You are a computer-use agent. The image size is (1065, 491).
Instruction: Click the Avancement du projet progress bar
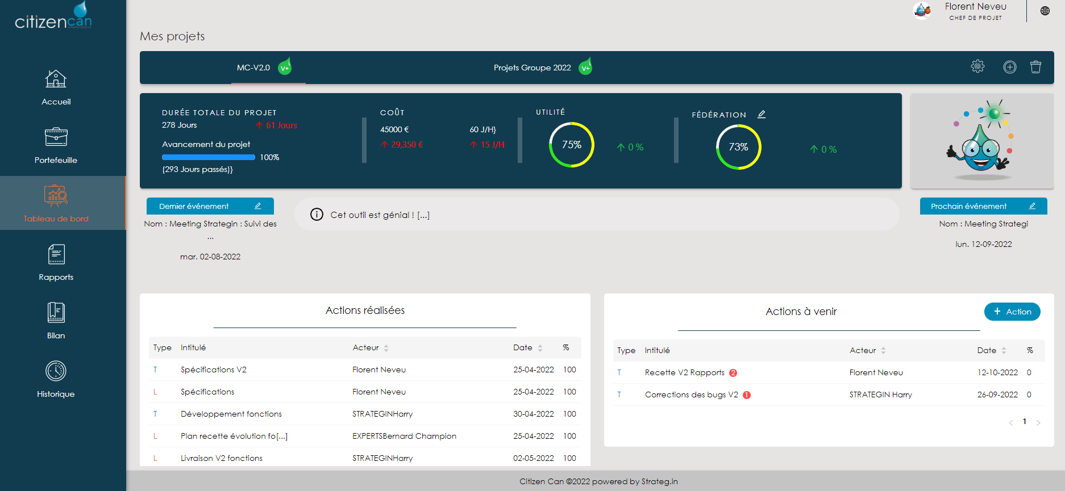tap(208, 157)
